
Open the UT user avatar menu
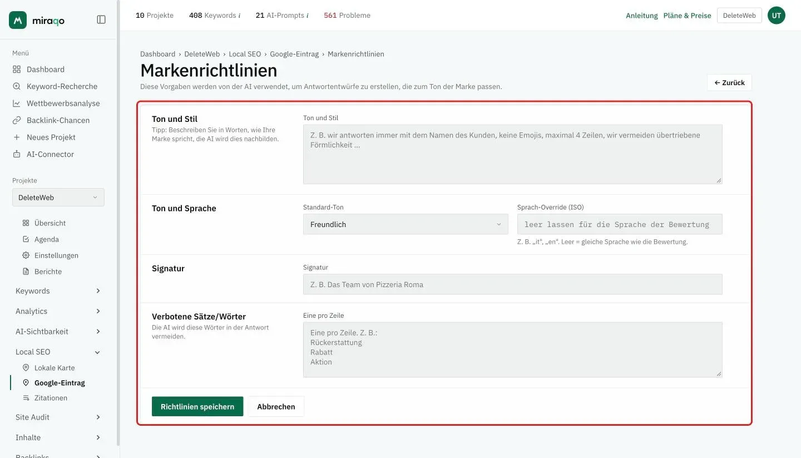click(777, 16)
